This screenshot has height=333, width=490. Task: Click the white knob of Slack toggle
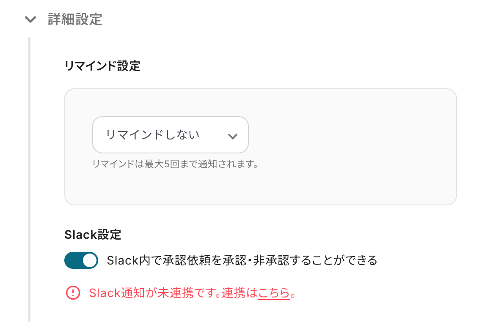coord(89,260)
